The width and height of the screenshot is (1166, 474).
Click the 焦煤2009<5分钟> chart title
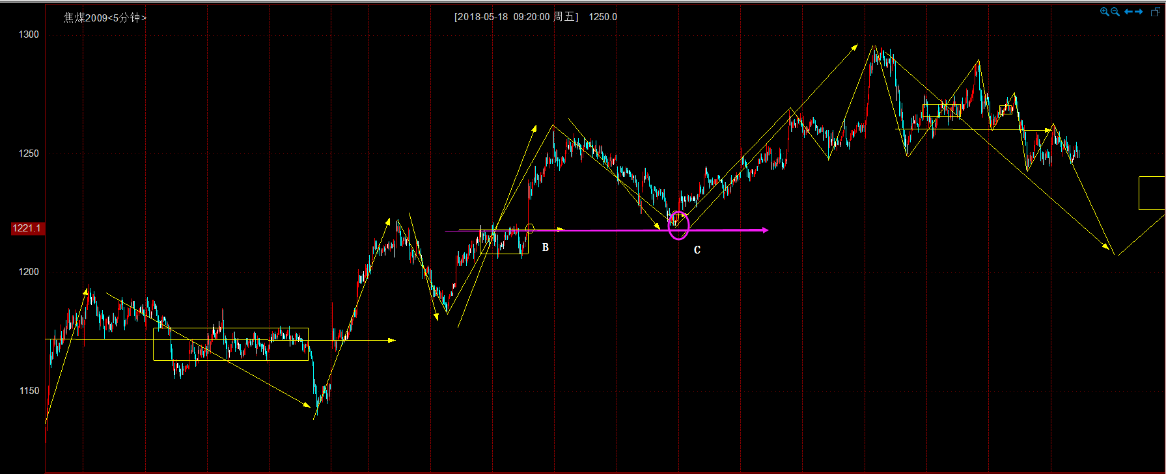[x=105, y=18]
